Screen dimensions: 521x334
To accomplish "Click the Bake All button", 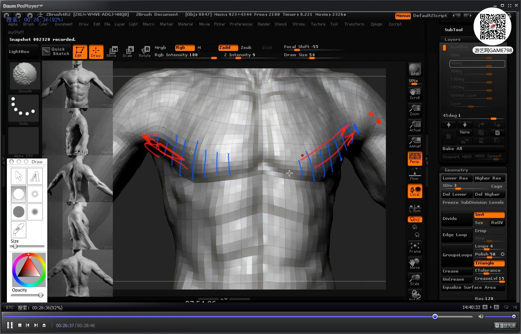I will 473,149.
